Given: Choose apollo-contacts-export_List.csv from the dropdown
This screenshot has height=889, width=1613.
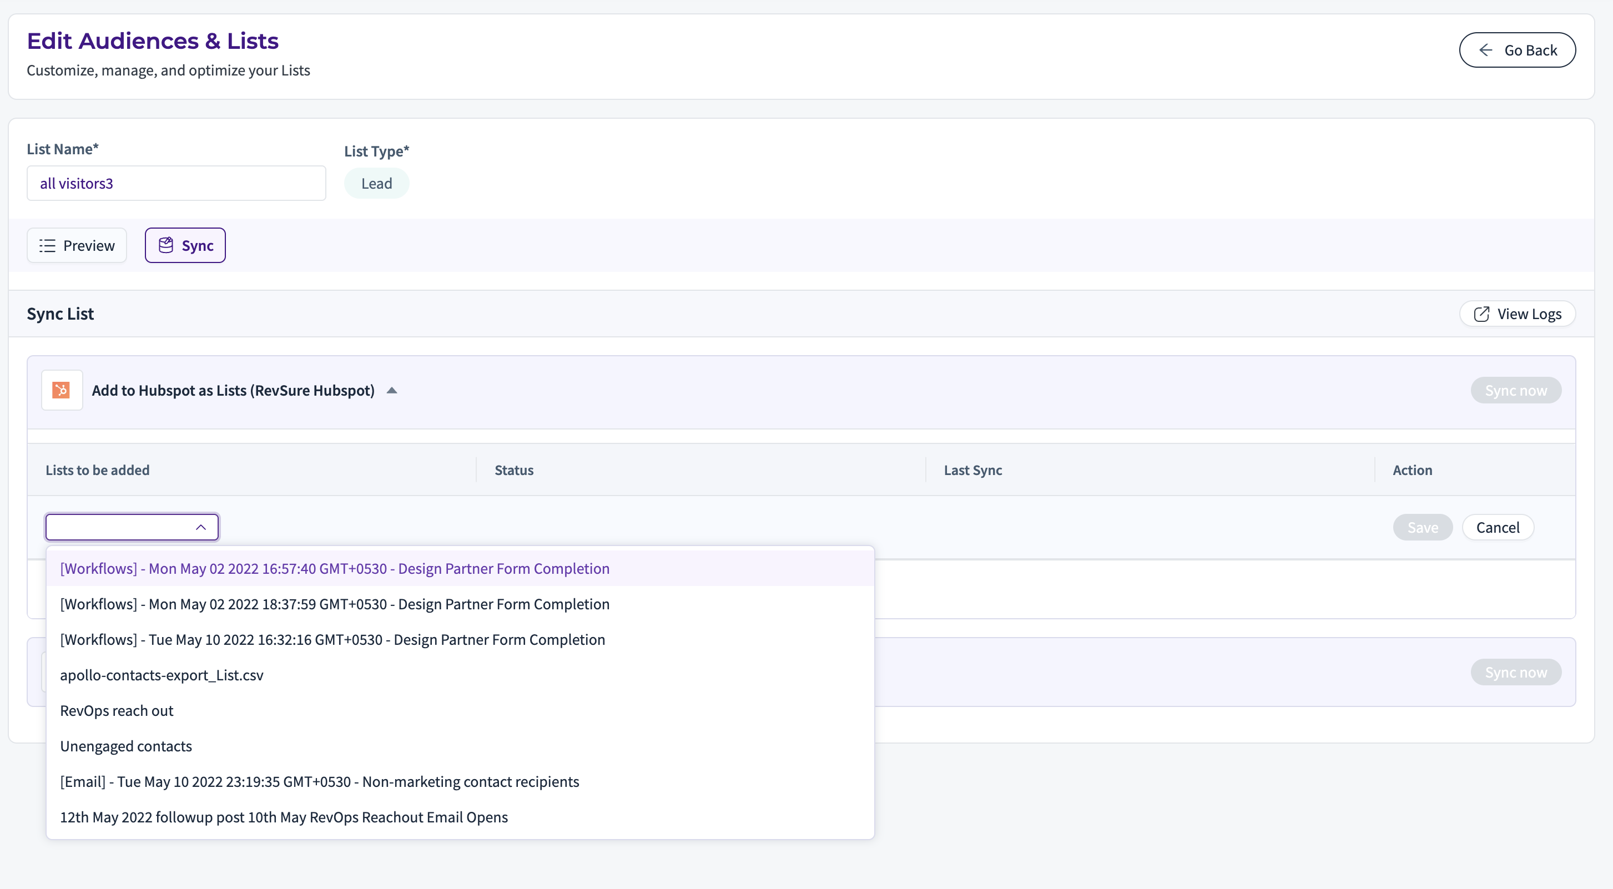Looking at the screenshot, I should pos(460,675).
